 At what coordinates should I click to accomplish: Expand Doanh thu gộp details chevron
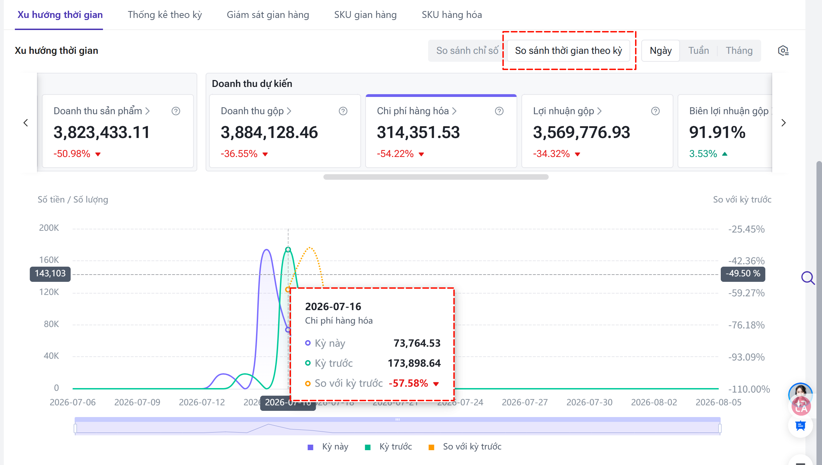tap(289, 111)
